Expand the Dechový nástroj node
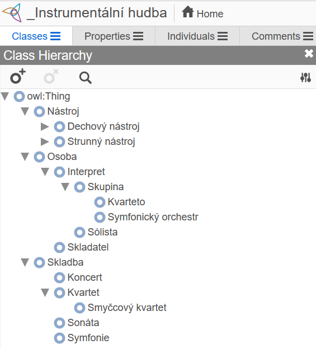 click(45, 126)
